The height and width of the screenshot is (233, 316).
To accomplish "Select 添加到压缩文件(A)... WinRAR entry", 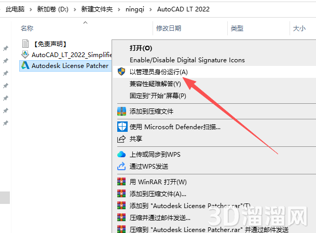I will click(158, 194).
